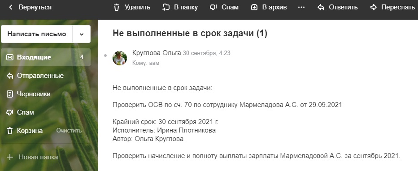418x171 pixels.
Task: Click the trash icon for Удалить
Action: click(x=117, y=8)
